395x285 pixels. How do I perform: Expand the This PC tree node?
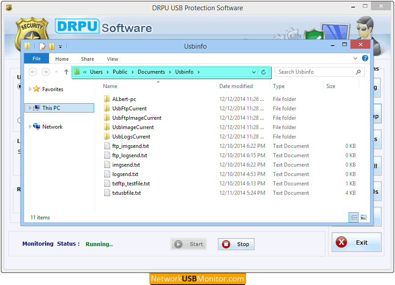point(30,108)
